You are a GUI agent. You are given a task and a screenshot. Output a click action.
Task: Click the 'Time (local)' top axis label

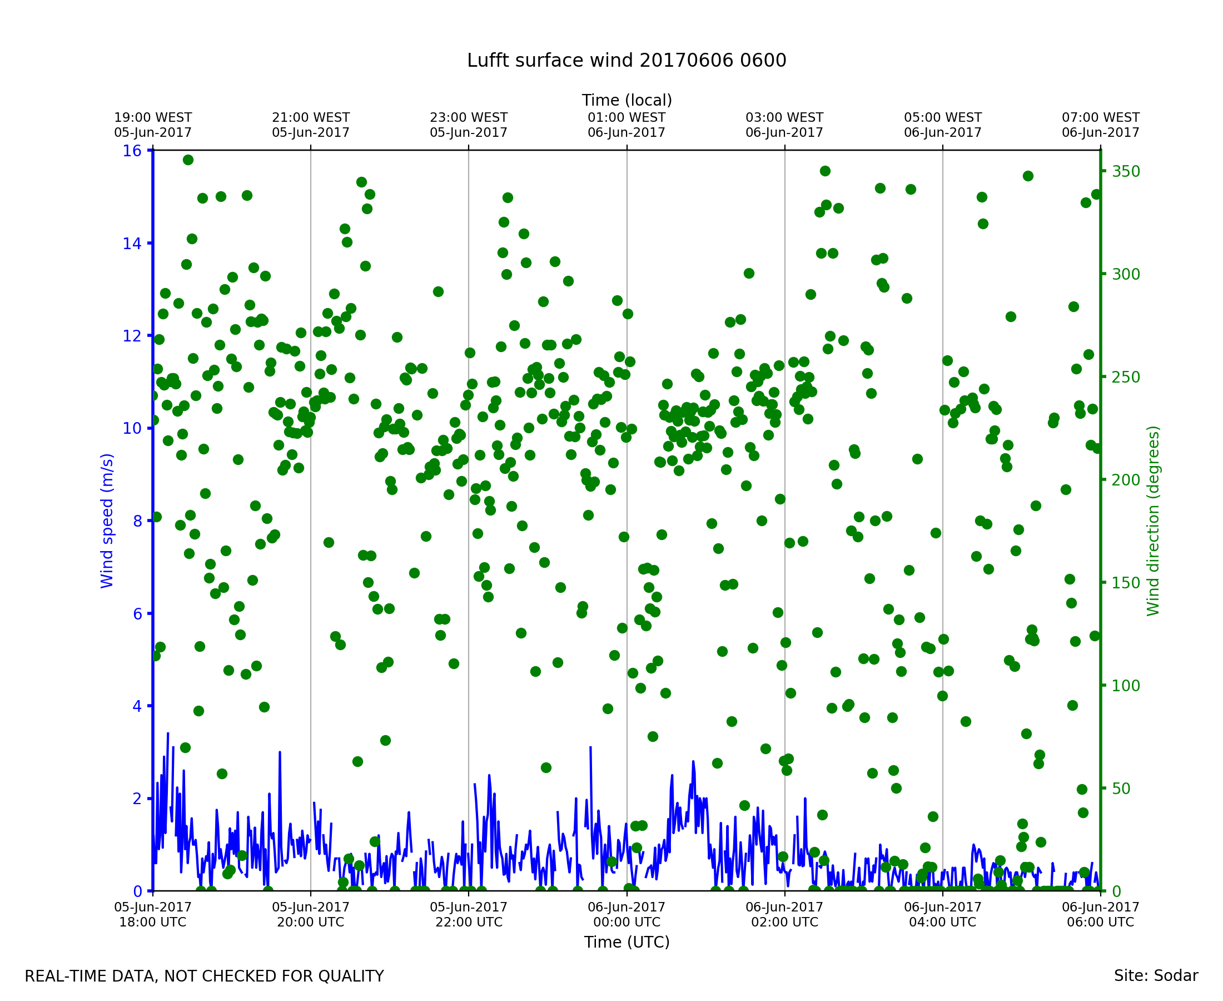[627, 100]
